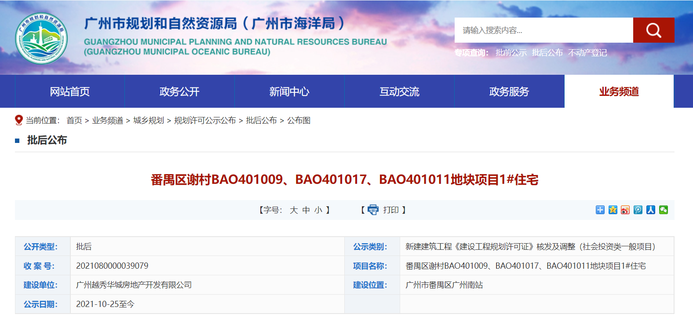The width and height of the screenshot is (693, 325).
Task: Go to 首页 in breadcrumb
Action: click(x=74, y=121)
